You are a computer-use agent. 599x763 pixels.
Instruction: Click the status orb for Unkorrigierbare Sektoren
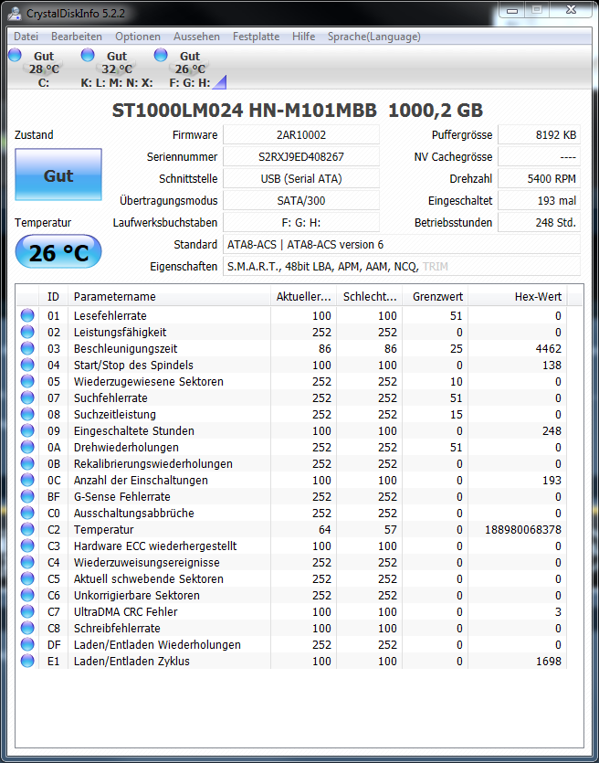tap(27, 595)
